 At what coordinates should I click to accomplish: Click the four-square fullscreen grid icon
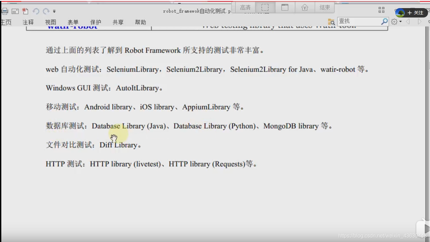pos(382,10)
